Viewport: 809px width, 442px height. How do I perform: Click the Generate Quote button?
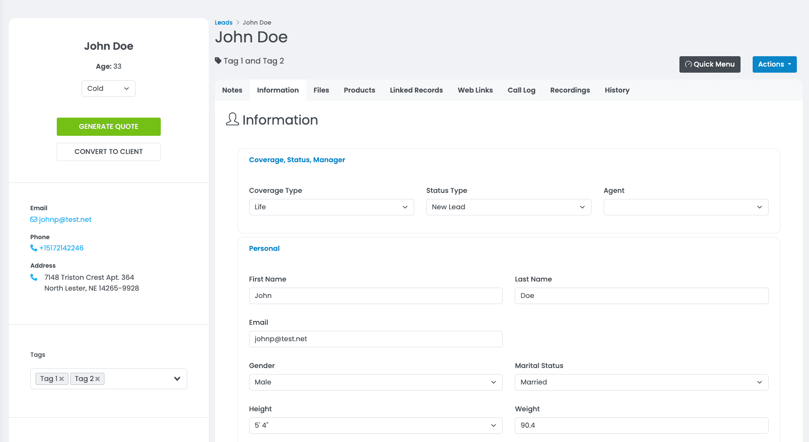pyautogui.click(x=109, y=127)
